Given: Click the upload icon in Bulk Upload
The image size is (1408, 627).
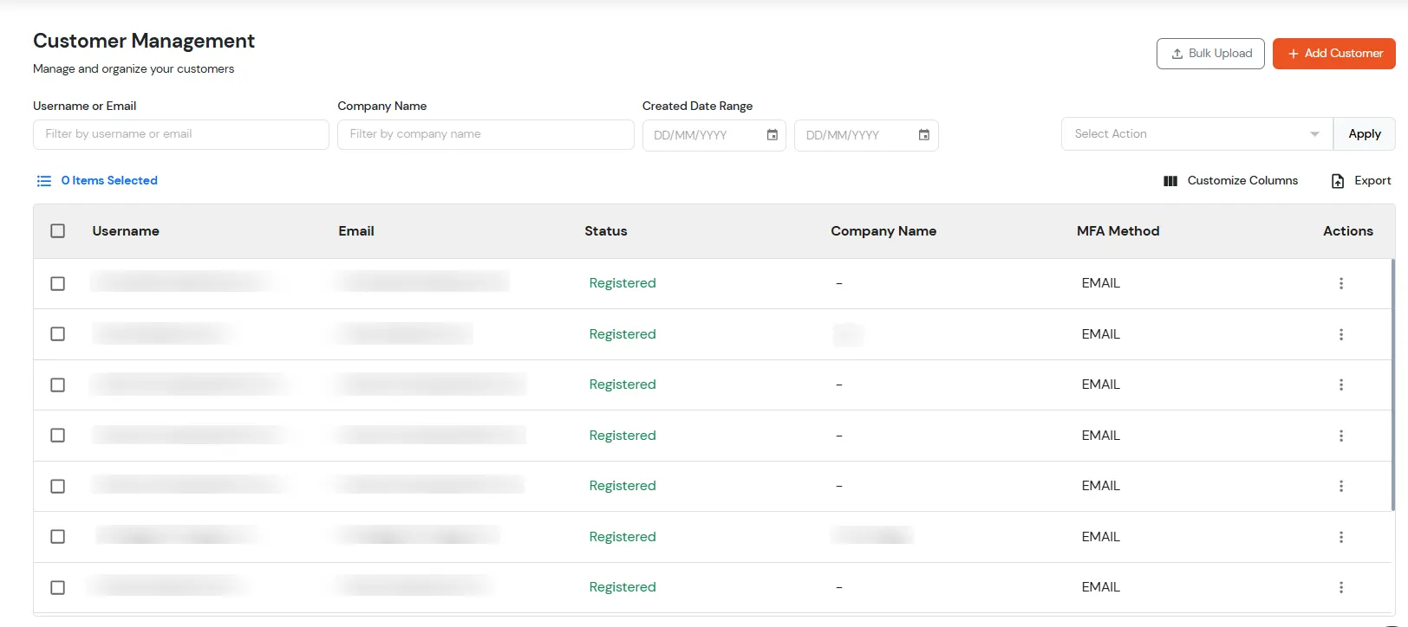Looking at the screenshot, I should [1177, 54].
